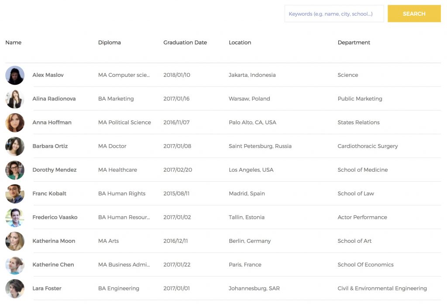Click the BA Human Resour... diploma cell
This screenshot has width=447, height=304.
(124, 217)
